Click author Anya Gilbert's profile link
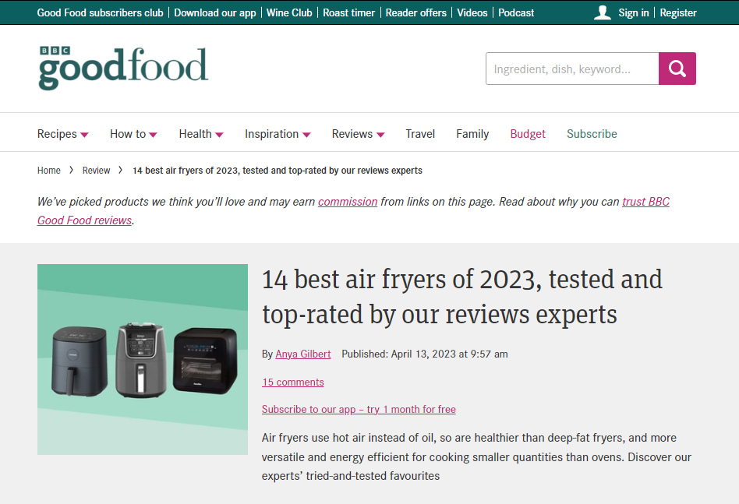Screen dimensions: 739x504 (302, 354)
